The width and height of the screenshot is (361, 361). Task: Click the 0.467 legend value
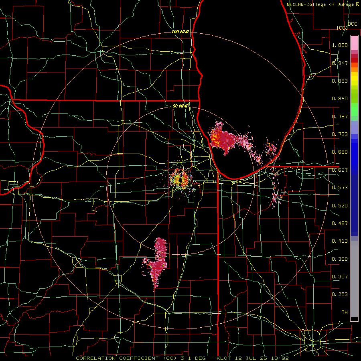340,223
